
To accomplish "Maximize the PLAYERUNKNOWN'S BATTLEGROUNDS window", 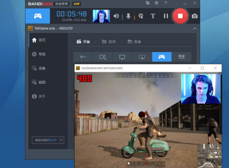I will pos(202,68).
